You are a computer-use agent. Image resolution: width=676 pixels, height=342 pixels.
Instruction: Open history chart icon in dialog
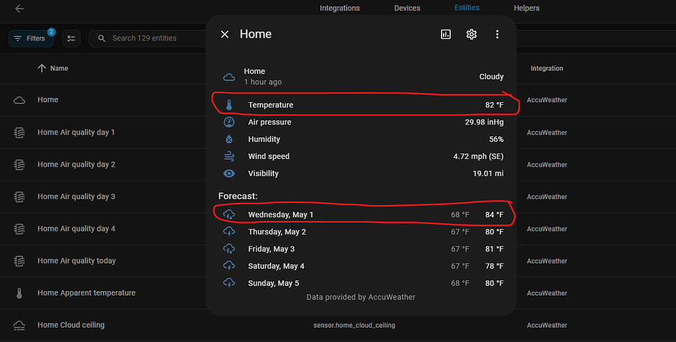(x=446, y=34)
